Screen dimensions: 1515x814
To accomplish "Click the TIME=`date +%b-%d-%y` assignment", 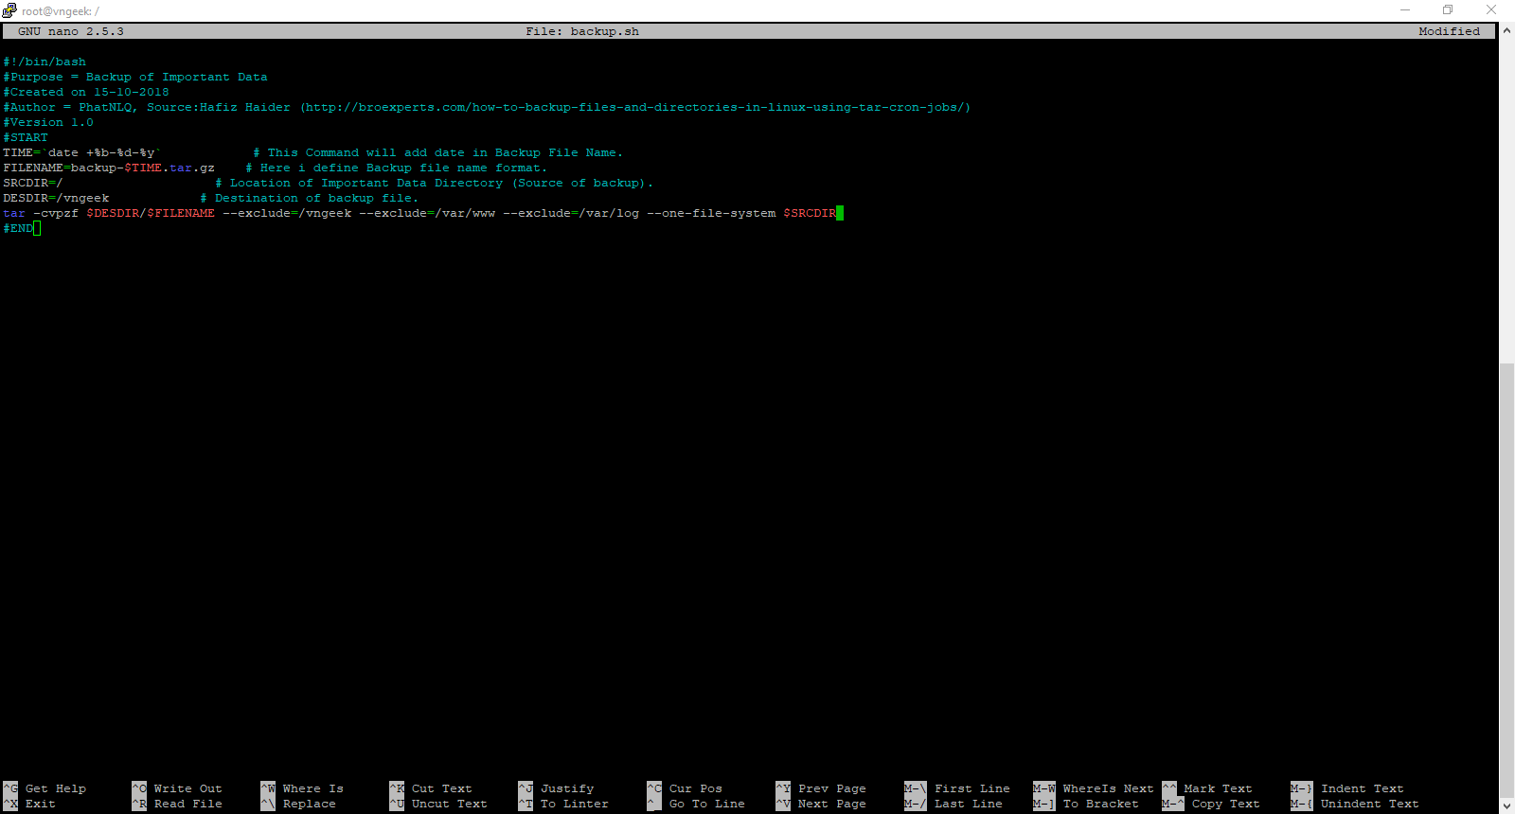I will [82, 152].
